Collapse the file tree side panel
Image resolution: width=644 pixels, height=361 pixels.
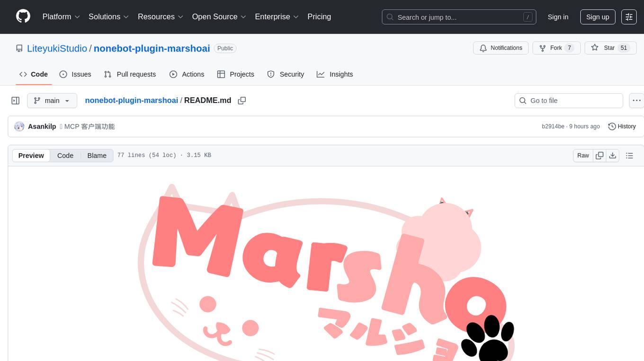click(x=16, y=101)
